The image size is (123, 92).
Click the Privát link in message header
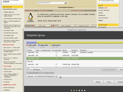point(81,10)
